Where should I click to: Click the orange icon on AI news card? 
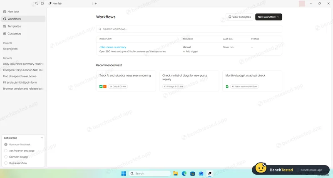coord(105,87)
